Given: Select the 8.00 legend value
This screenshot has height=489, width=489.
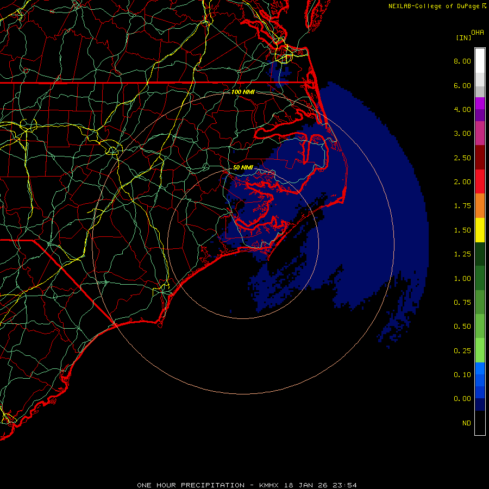Looking at the screenshot, I should [462, 61].
